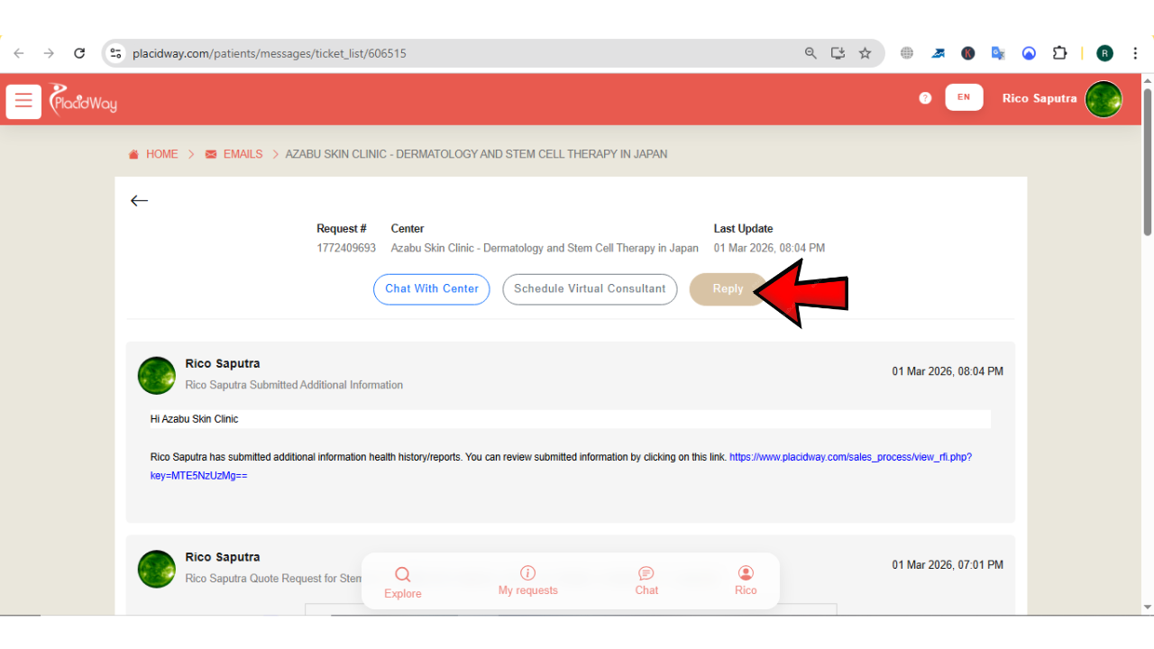Click the back arrow above request details
The image size is (1154, 649).
(139, 201)
